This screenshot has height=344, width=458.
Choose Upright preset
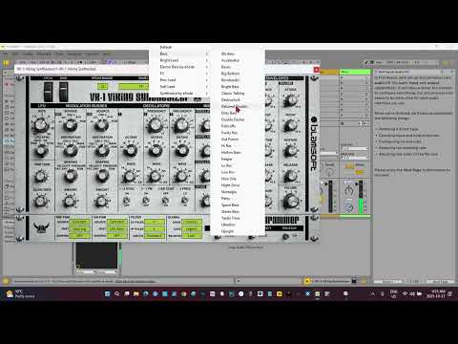238,231
